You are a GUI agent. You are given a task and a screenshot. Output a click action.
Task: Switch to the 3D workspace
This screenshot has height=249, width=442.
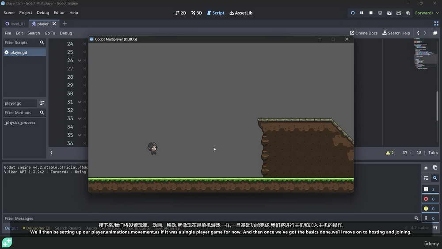point(197,13)
